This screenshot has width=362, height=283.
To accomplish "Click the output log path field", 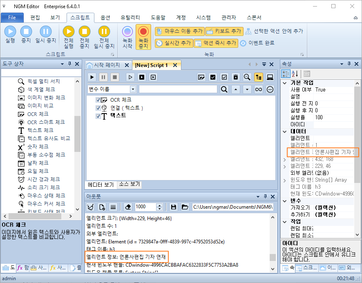I will pyautogui.click(x=233, y=207).
